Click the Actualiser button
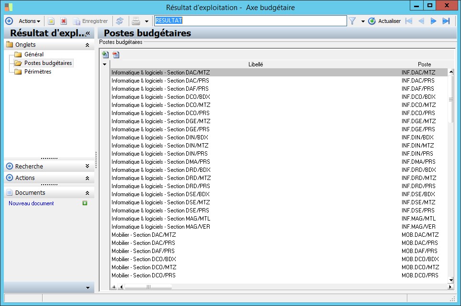The height and width of the screenshot is (306, 461). coord(384,21)
